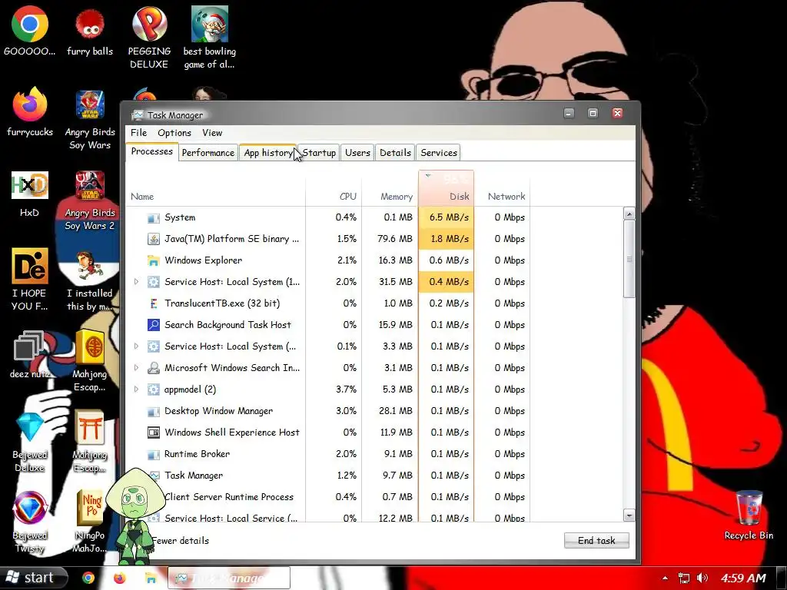The image size is (787, 590).
Task: Switch to the Details tab
Action: 395,153
